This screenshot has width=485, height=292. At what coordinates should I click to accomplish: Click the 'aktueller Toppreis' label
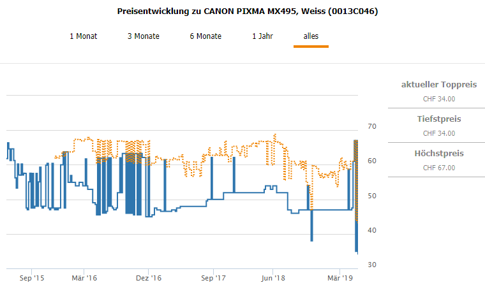439,85
